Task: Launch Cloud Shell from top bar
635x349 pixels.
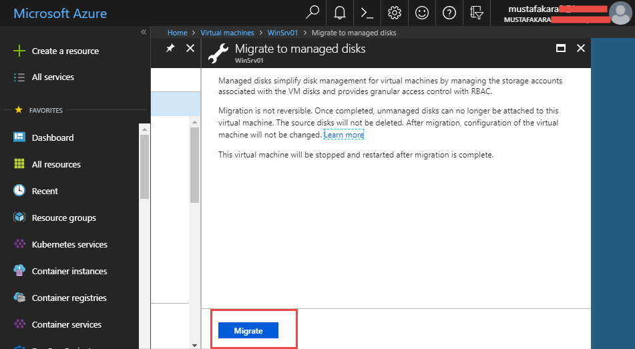Action: click(x=367, y=13)
